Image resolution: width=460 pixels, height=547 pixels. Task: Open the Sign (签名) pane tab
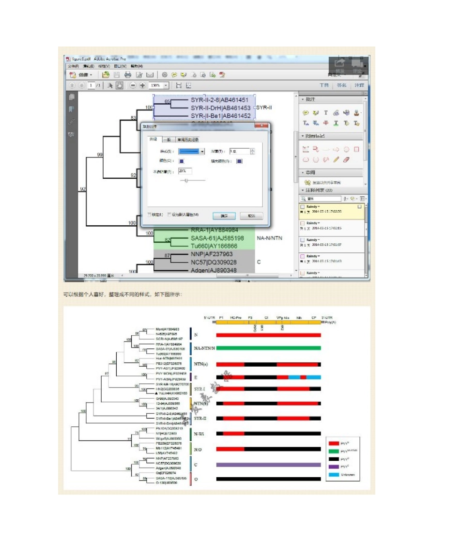tap(342, 85)
